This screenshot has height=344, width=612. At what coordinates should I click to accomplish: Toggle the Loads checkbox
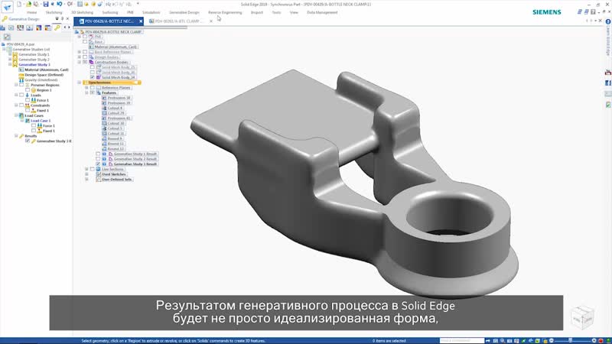point(21,95)
